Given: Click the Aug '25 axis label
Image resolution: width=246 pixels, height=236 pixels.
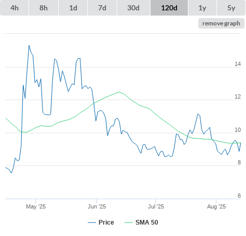Looking at the screenshot, I should 216,206.
